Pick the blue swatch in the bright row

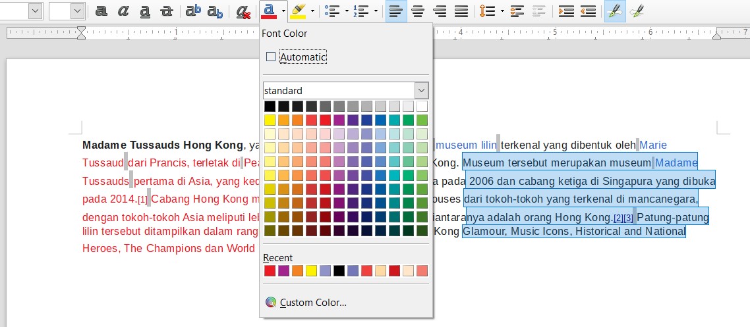coord(380,120)
